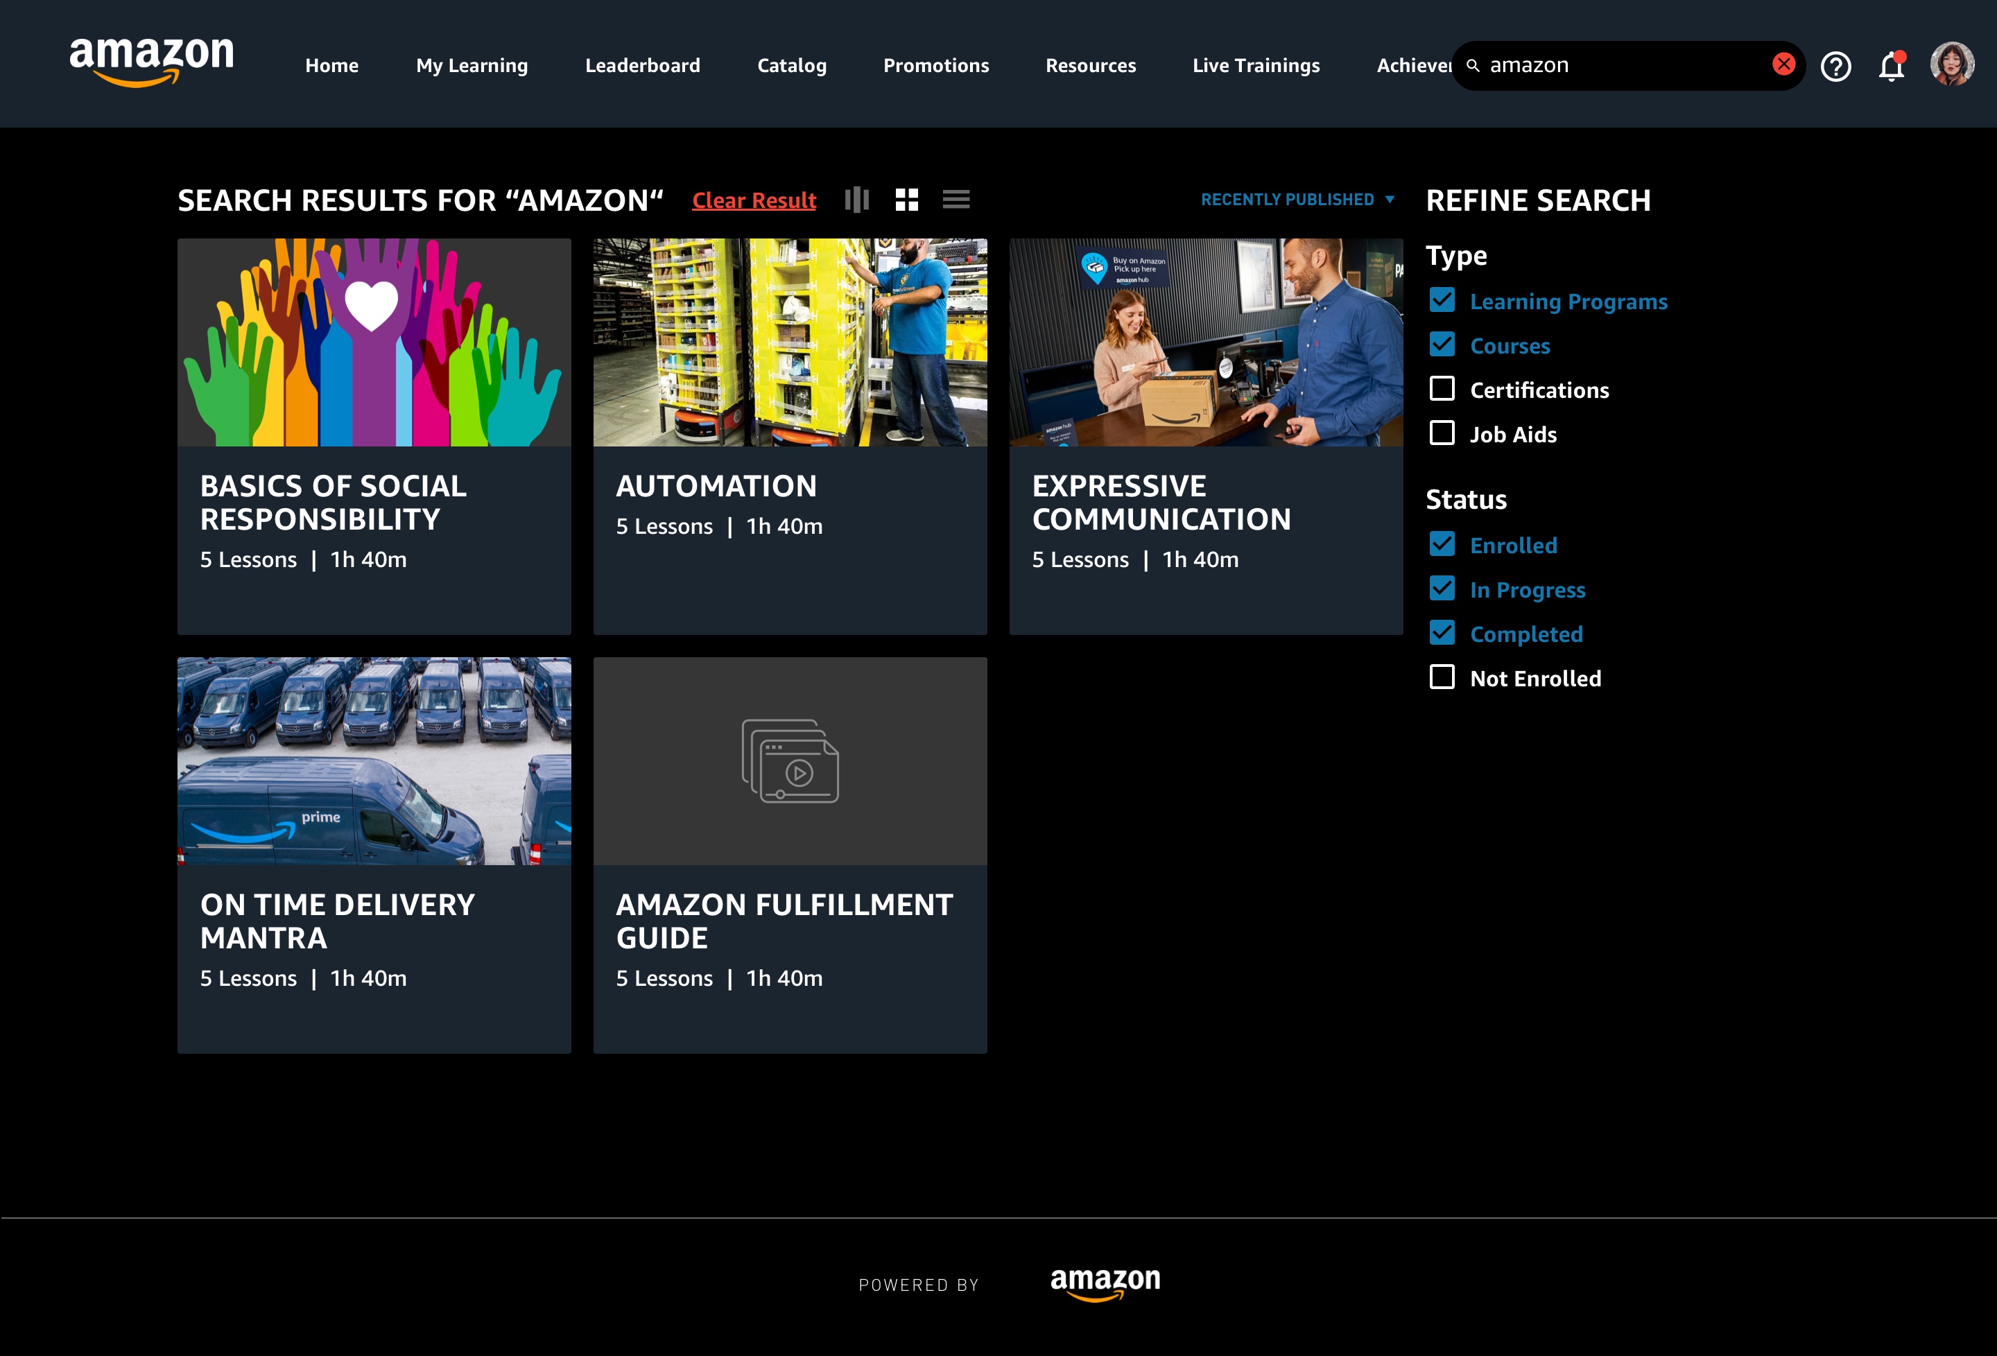Enable the Job Aids filter
This screenshot has width=1997, height=1356.
(1442, 433)
